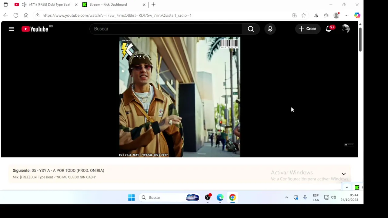Open the clock showing 05:44

[x=349, y=197]
